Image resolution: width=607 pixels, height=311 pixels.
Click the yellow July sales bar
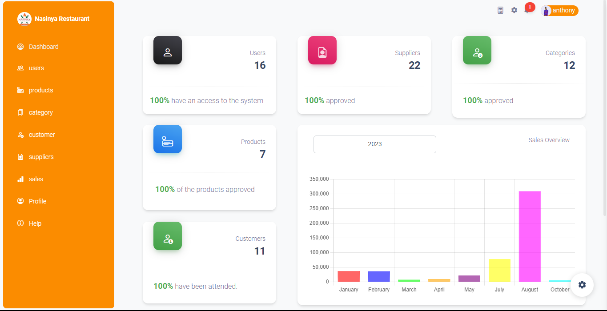tap(499, 270)
